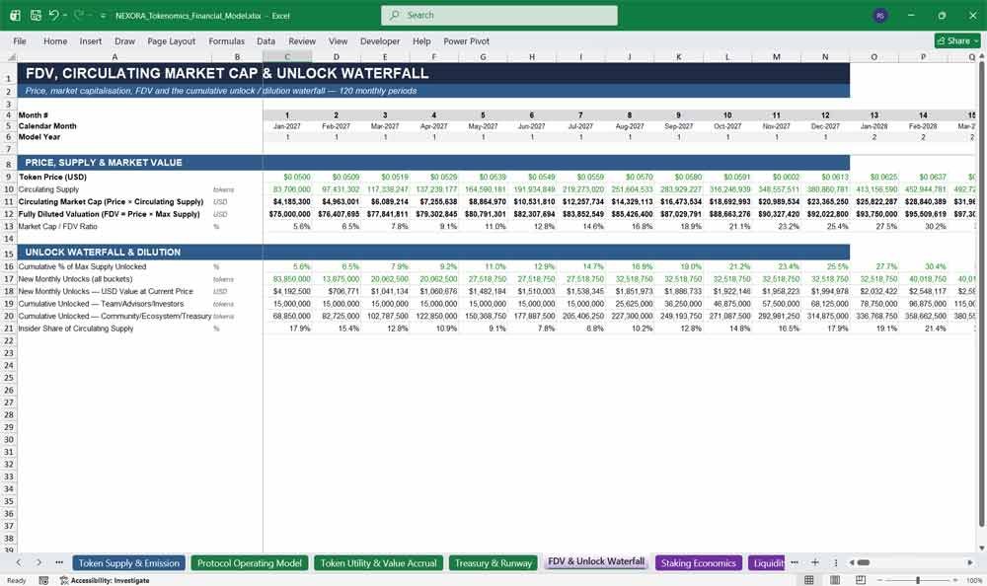Open the Power Pivot tab

tap(467, 40)
